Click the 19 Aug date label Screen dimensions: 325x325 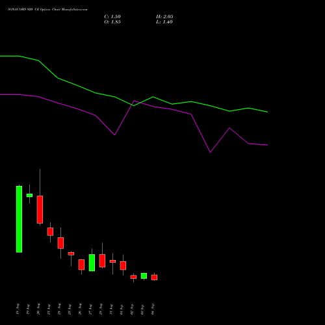tap(28, 309)
